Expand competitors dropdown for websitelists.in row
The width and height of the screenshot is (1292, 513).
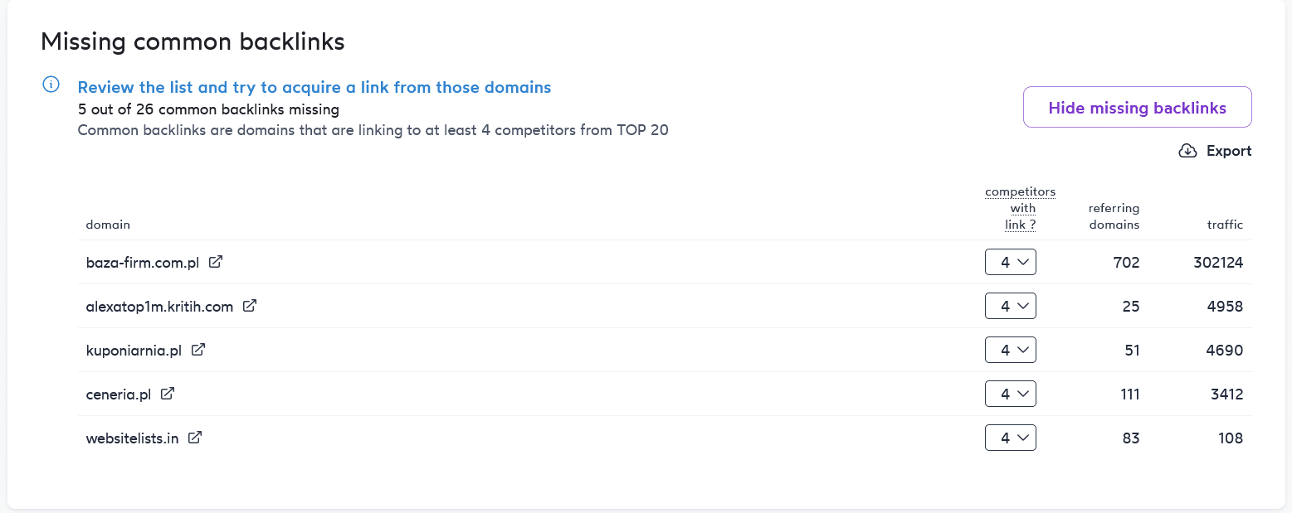pyautogui.click(x=1010, y=438)
